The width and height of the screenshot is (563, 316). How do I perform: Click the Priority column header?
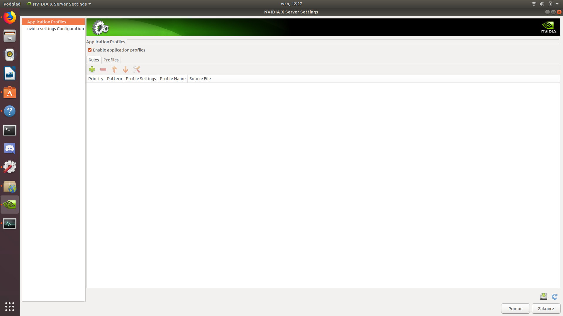[x=96, y=79]
